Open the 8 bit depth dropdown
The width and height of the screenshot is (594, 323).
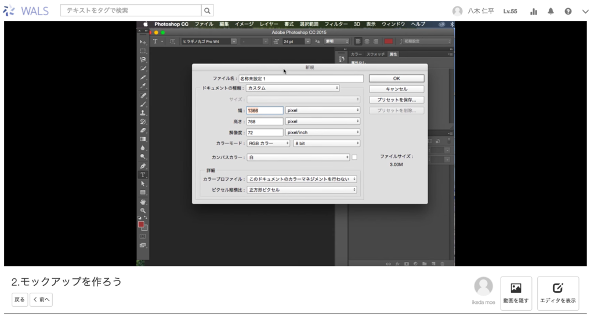tap(327, 143)
